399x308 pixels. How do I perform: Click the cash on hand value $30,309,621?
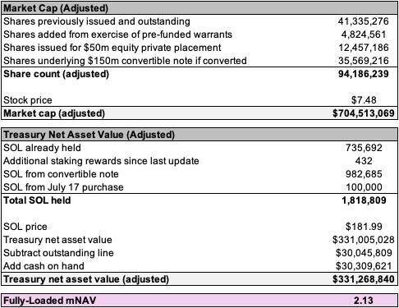coord(364,266)
